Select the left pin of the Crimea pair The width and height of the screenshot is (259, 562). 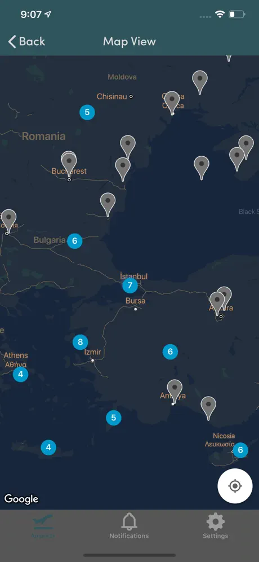236,159
